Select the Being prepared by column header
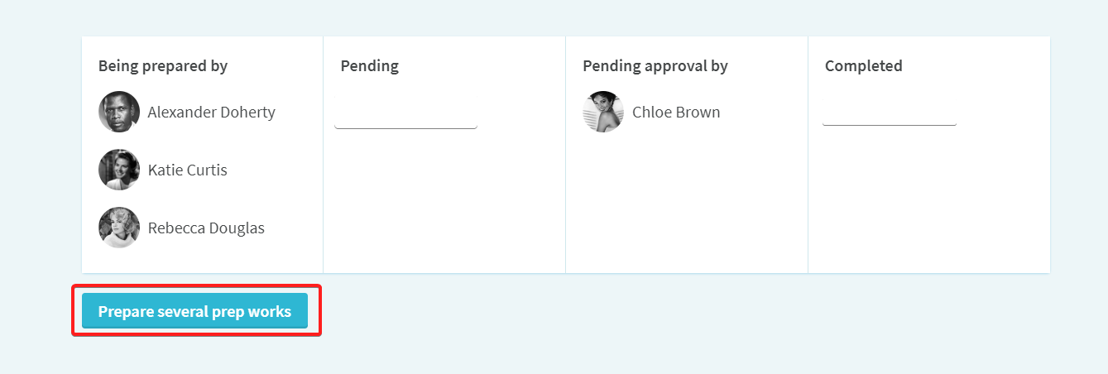 click(x=163, y=65)
